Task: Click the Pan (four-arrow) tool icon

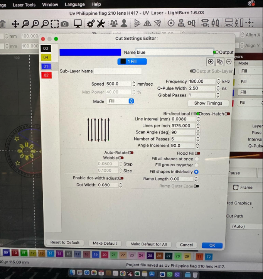Action: [x=15, y=24]
